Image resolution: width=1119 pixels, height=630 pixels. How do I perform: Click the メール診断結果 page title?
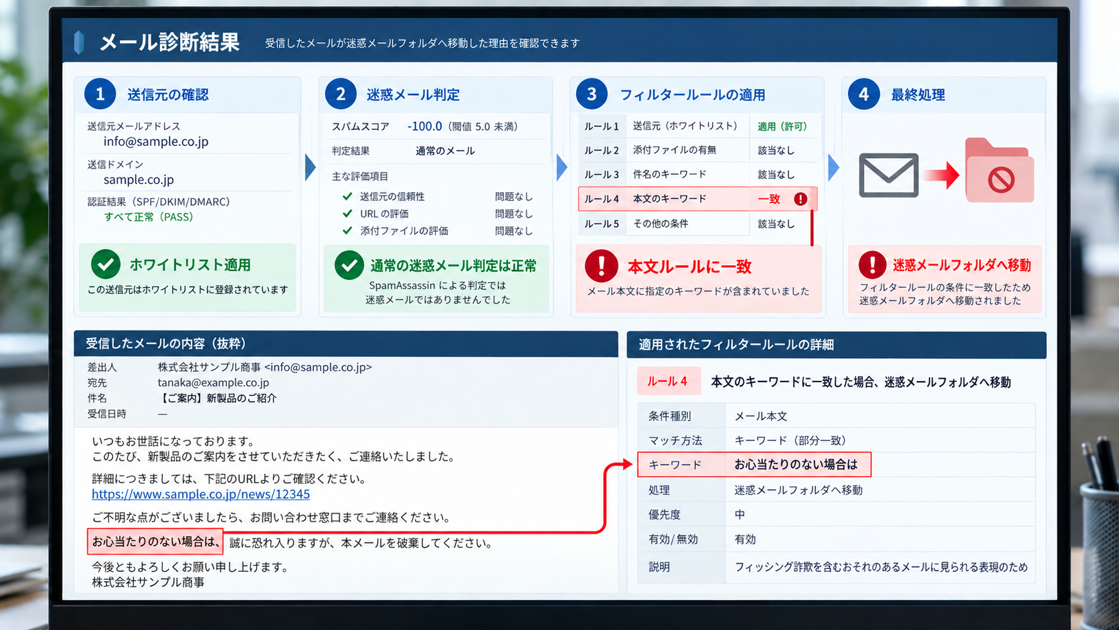169,42
